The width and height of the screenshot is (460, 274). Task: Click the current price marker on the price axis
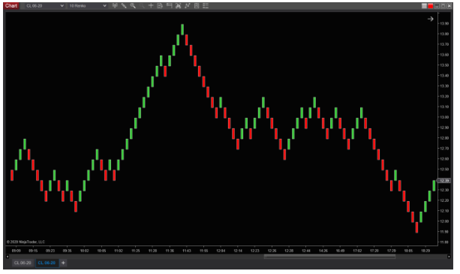click(444, 181)
